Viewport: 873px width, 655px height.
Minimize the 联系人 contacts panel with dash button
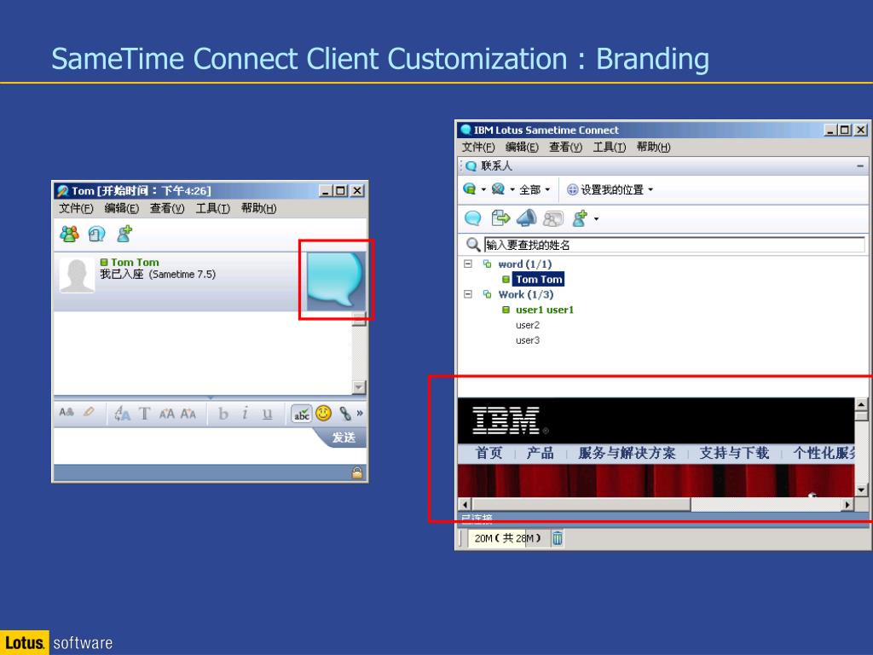click(x=859, y=166)
